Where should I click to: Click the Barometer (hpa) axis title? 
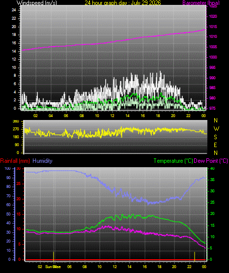click(x=201, y=3)
